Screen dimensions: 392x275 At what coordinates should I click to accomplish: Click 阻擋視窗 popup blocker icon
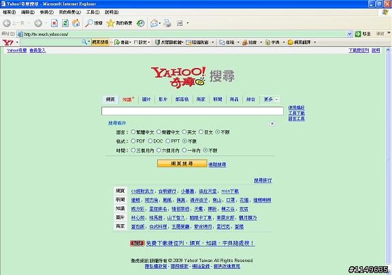[189, 42]
